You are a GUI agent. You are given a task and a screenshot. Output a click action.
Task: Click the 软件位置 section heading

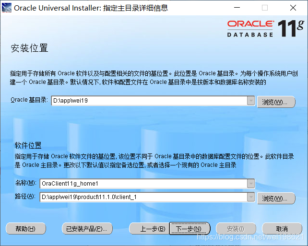click(x=28, y=145)
